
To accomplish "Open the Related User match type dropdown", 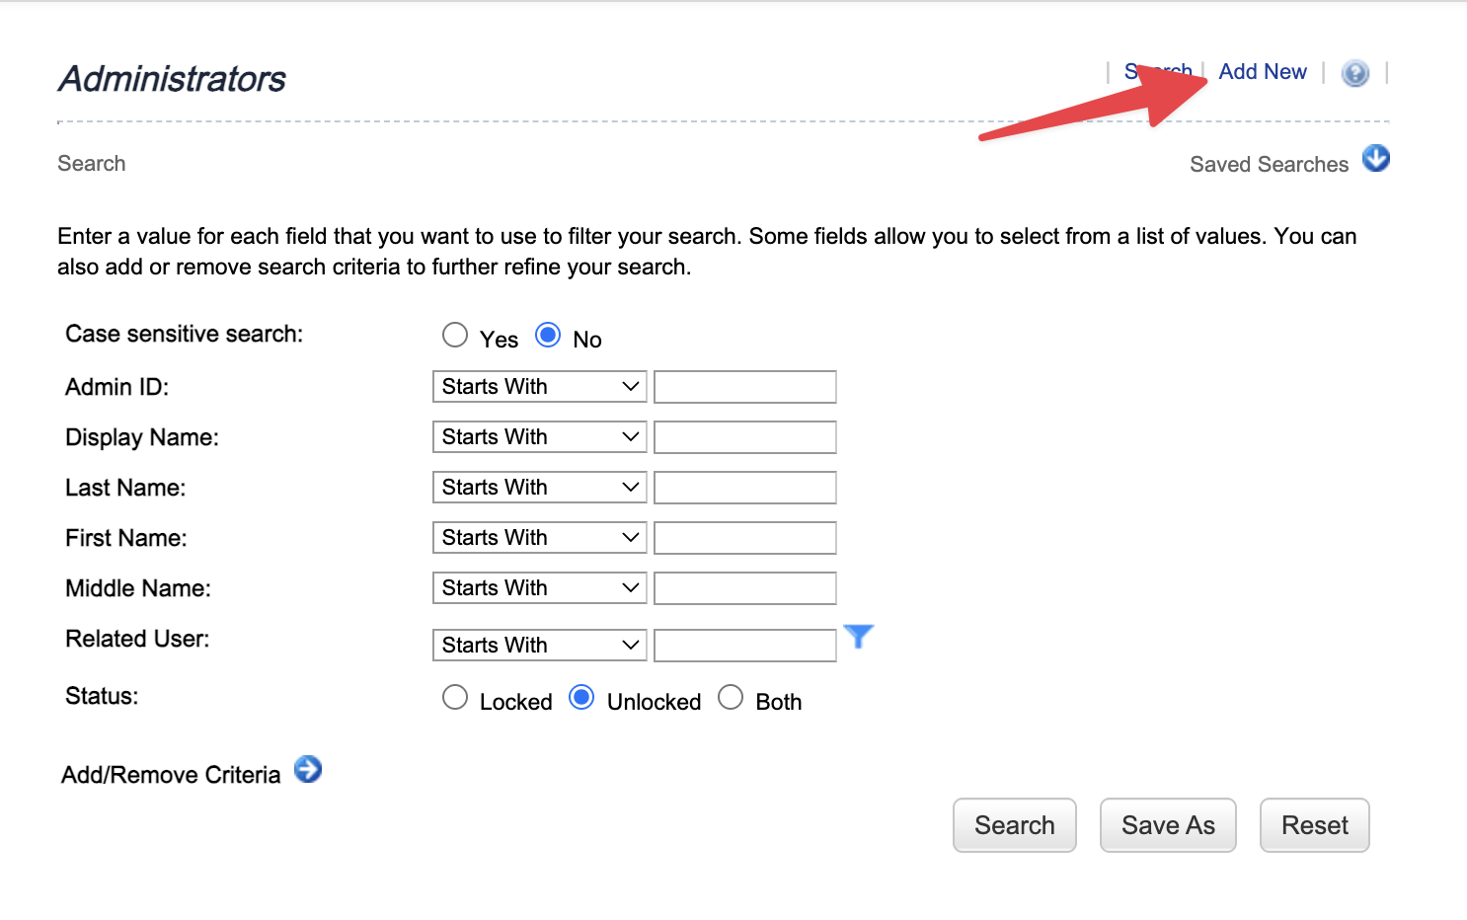I will pos(539,646).
